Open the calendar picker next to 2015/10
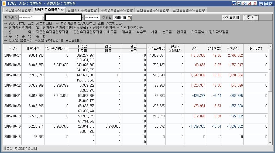Viewport: 275px width, 153px height. pyautogui.click(x=129, y=18)
